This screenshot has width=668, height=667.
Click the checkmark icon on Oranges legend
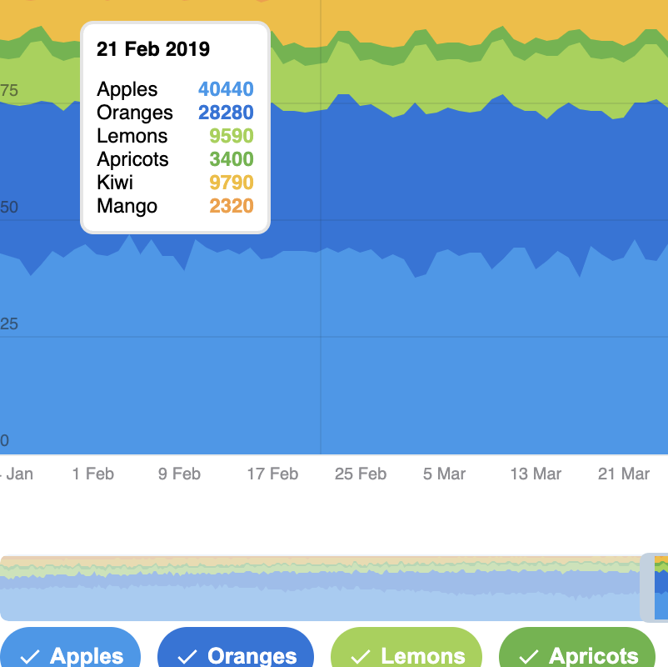click(187, 657)
